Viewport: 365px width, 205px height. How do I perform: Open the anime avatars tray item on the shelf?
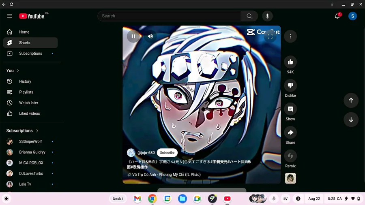tap(258, 199)
